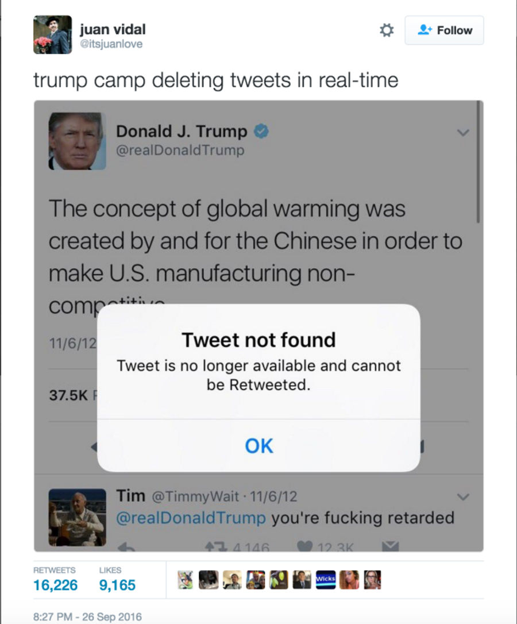Image resolution: width=517 pixels, height=624 pixels.
Task: Click Tim's avatar image
Action: 77,517
